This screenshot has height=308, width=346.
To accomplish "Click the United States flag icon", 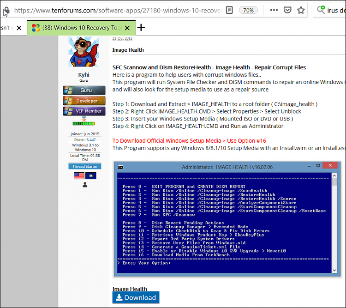I will tap(79, 175).
